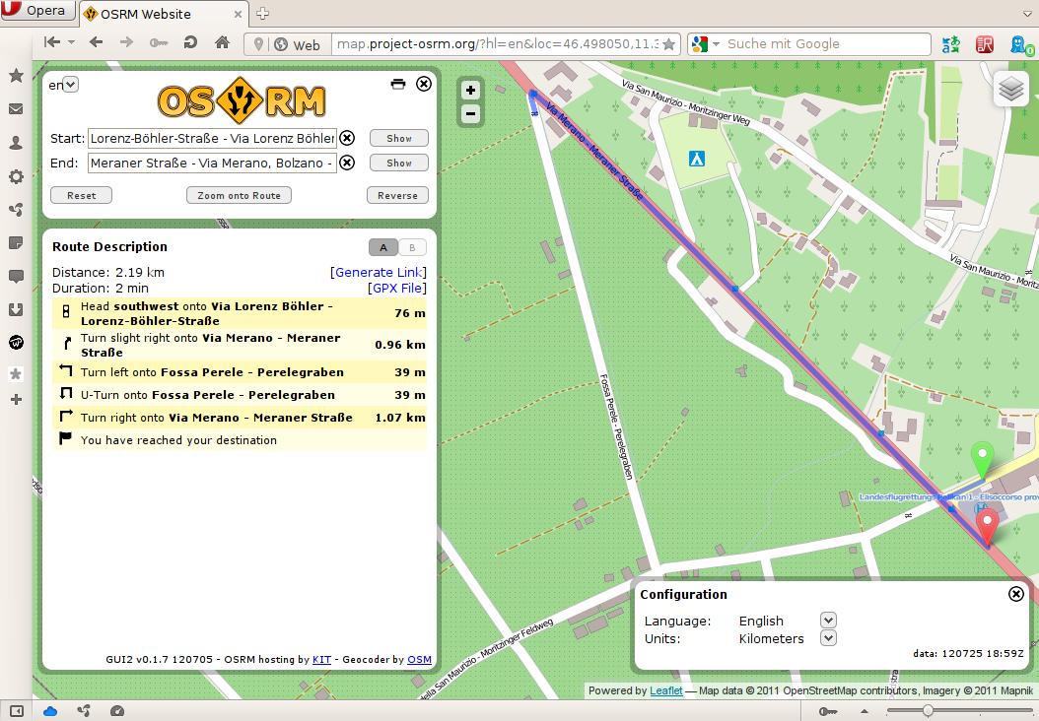The image size is (1039, 721).
Task: Open the Generate Link option
Action: tap(379, 272)
